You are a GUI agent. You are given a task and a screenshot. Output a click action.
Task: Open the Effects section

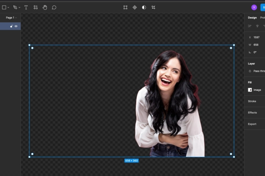click(x=252, y=113)
